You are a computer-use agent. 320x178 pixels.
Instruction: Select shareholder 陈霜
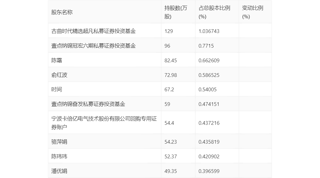pyautogui.click(x=56, y=60)
